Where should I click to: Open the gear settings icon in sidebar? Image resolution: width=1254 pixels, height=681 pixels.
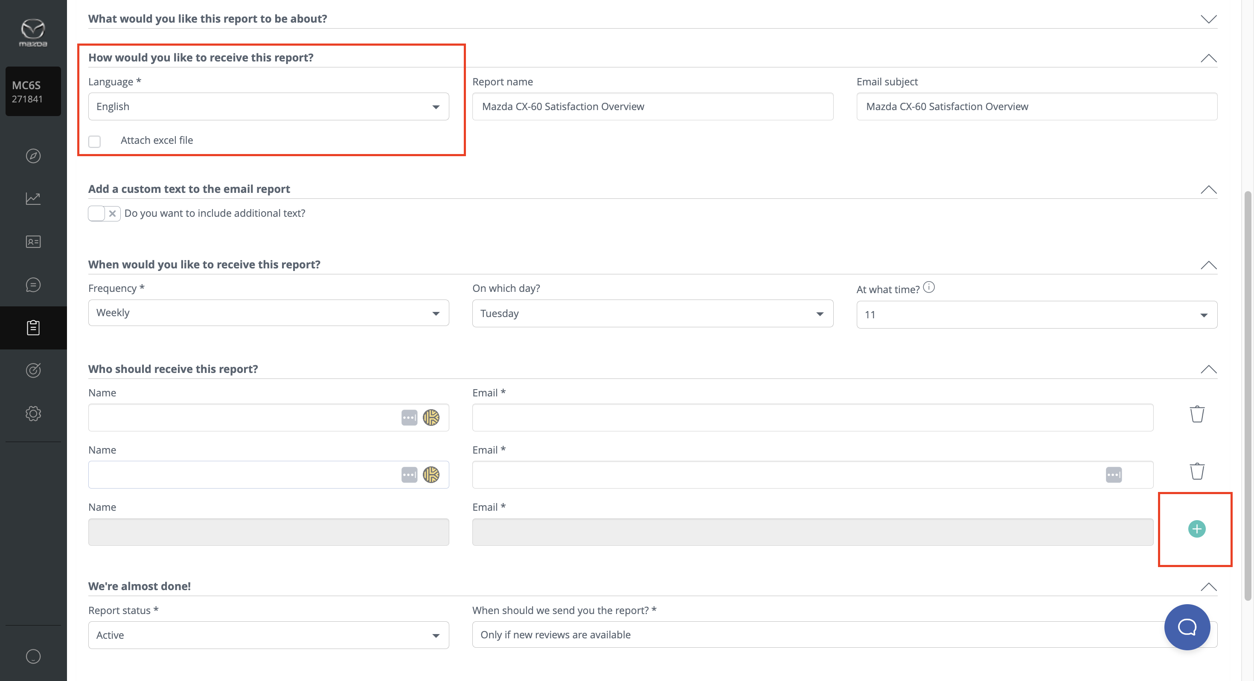tap(33, 414)
